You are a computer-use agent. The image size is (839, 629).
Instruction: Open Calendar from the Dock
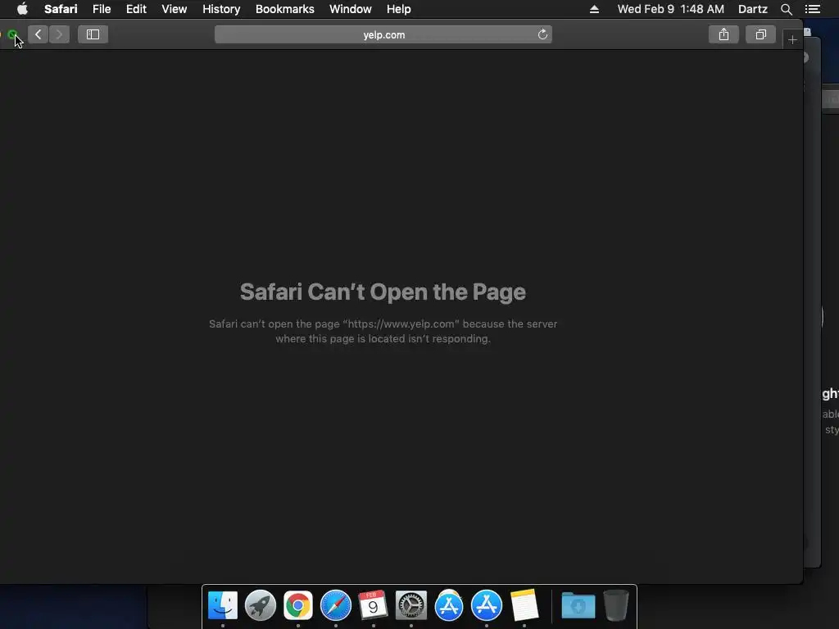pyautogui.click(x=373, y=605)
